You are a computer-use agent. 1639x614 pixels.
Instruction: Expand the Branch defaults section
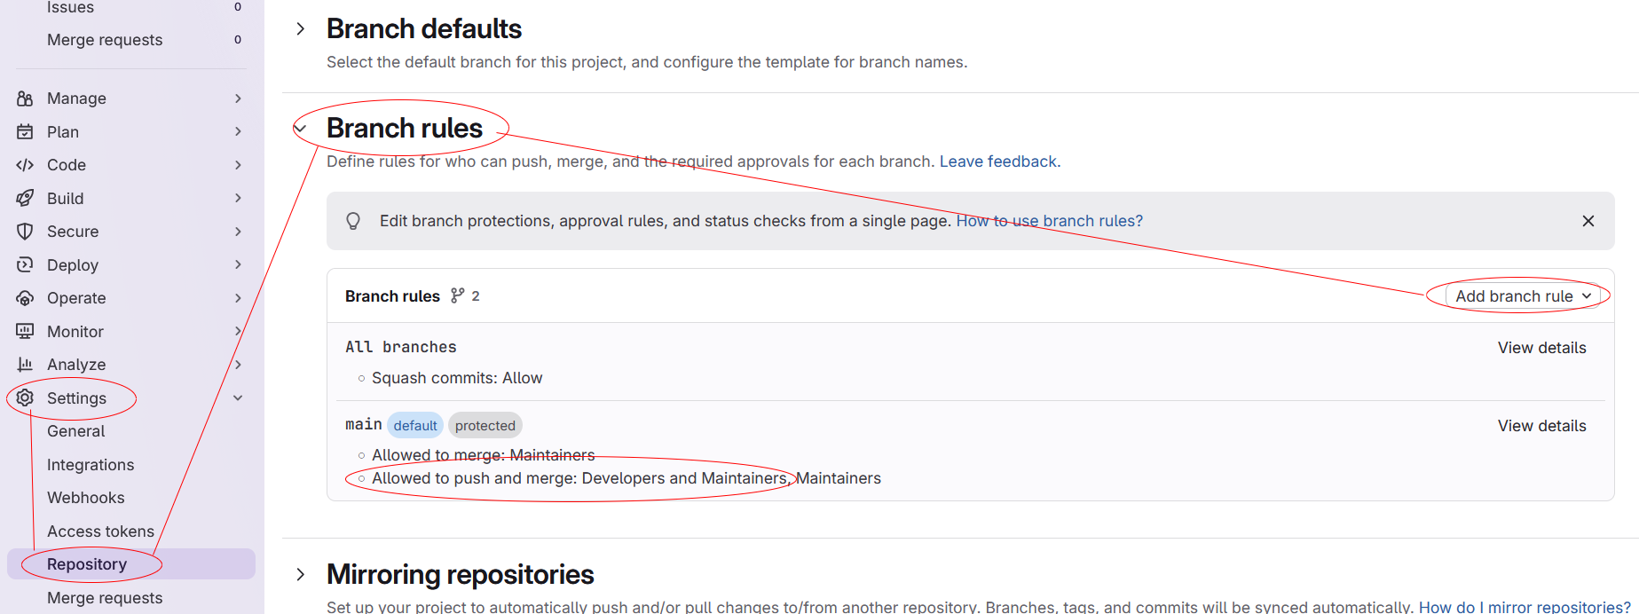pyautogui.click(x=301, y=29)
